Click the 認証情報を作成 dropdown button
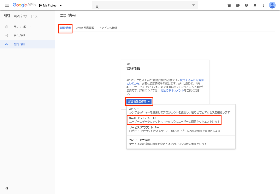Image resolution: width=280 pixels, height=194 pixels. point(139,102)
